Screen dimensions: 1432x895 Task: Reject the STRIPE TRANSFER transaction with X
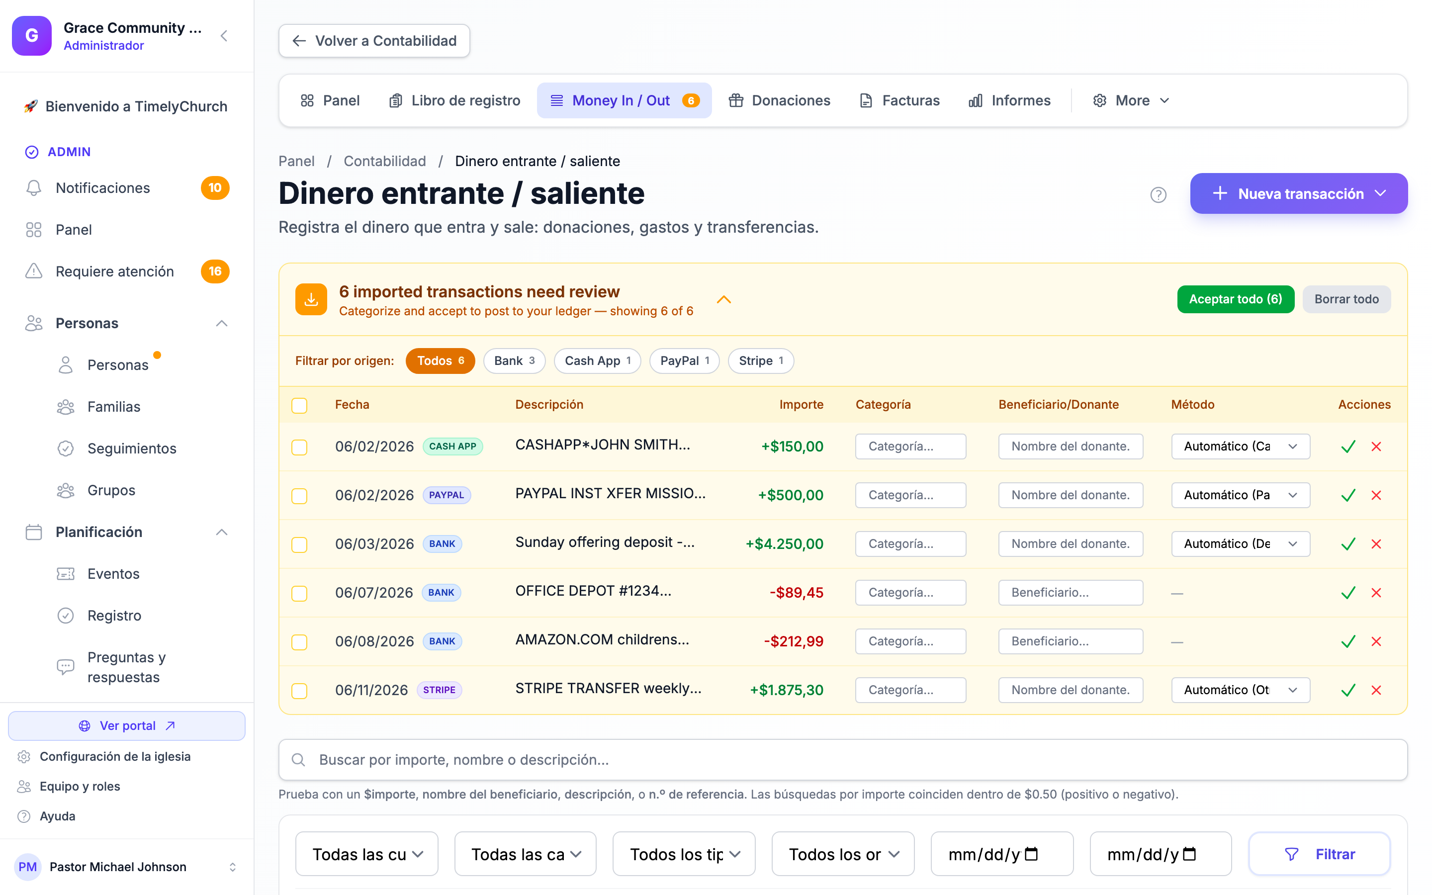[1376, 690]
